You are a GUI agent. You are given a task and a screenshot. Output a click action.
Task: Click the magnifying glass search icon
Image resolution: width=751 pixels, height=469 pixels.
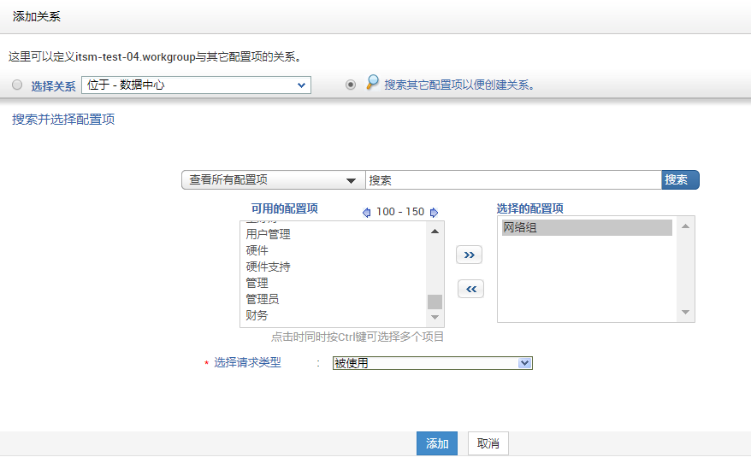[372, 82]
